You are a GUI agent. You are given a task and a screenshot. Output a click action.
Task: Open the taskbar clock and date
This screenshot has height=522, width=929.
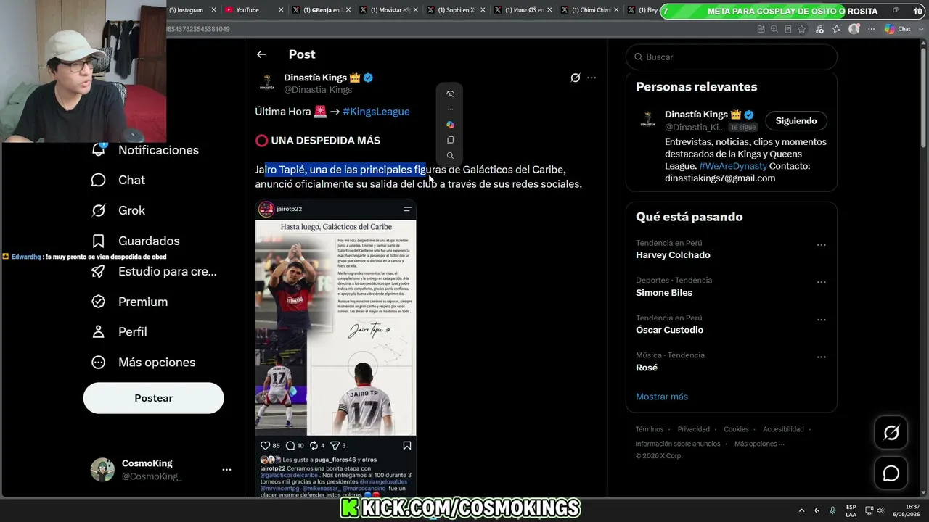(907, 510)
